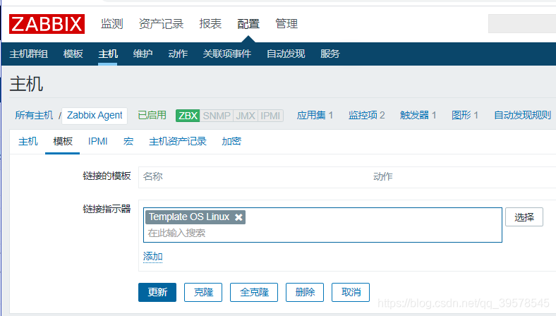Click the 克隆 button
This screenshot has width=556, height=316.
click(x=203, y=292)
